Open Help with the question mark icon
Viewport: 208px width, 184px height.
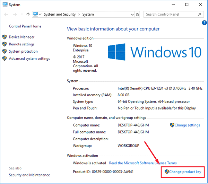(x=204, y=23)
